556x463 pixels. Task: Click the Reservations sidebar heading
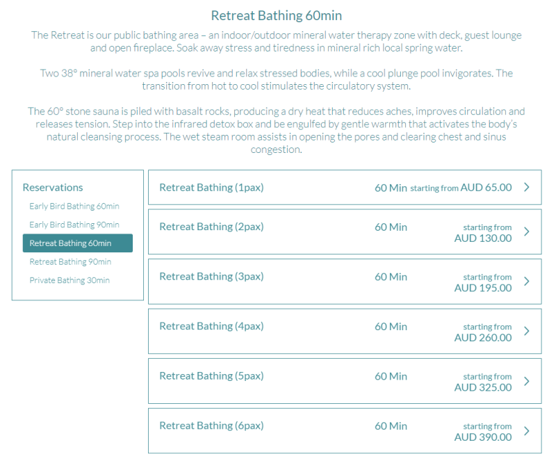pos(53,187)
